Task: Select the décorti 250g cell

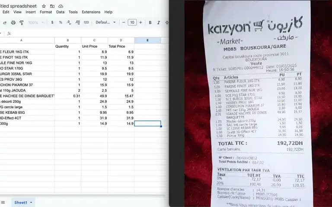Action: click(x=27, y=101)
